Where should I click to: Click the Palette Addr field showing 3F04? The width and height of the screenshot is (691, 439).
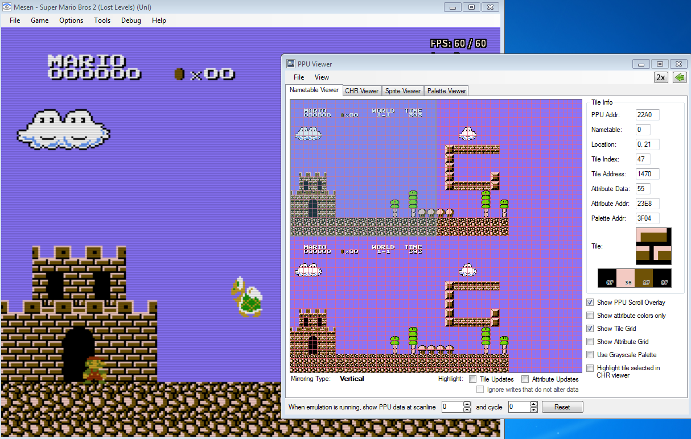click(x=648, y=218)
